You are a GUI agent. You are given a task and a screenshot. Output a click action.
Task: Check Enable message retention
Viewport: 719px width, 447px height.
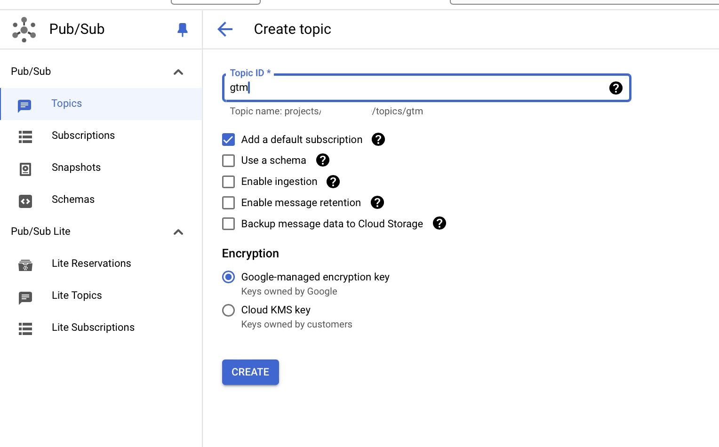click(x=229, y=203)
